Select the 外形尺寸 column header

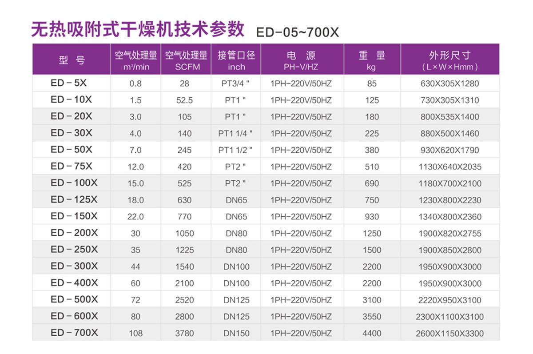click(449, 61)
